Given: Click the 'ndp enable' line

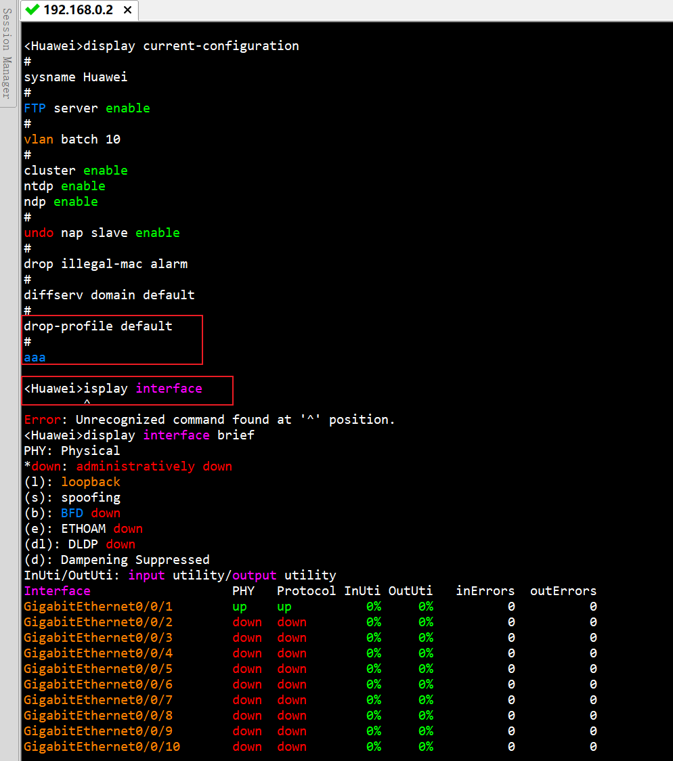Looking at the screenshot, I should point(61,201).
